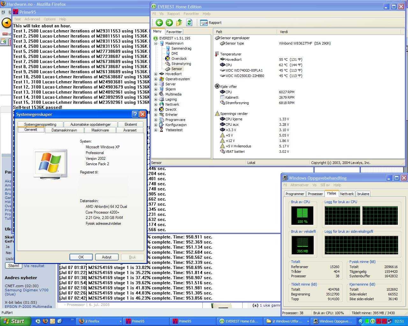Switch to Prosesser tab in Task Manager
Image resolution: width=408 pixels, height=326 pixels.
click(x=315, y=194)
